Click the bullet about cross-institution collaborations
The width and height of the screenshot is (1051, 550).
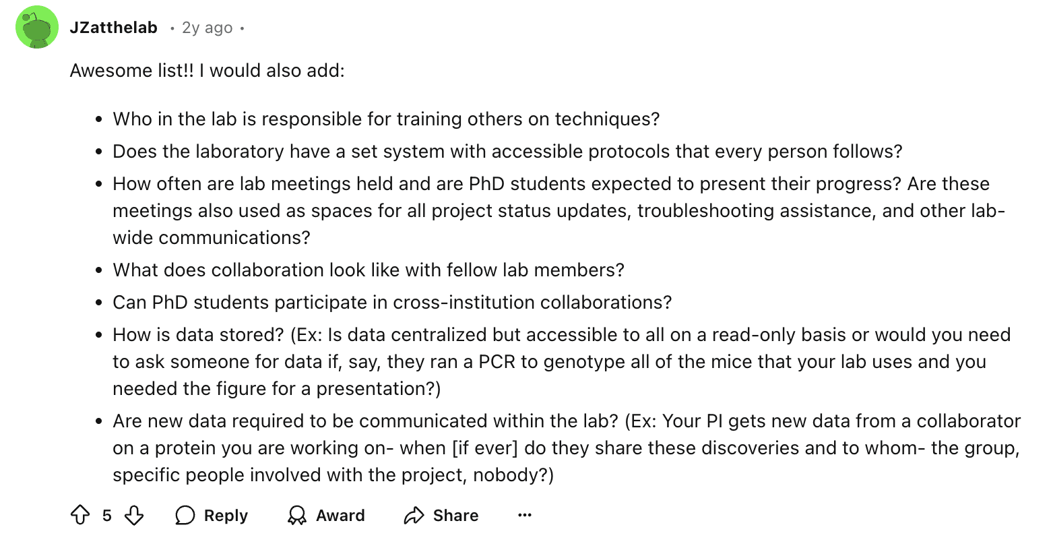(x=392, y=303)
